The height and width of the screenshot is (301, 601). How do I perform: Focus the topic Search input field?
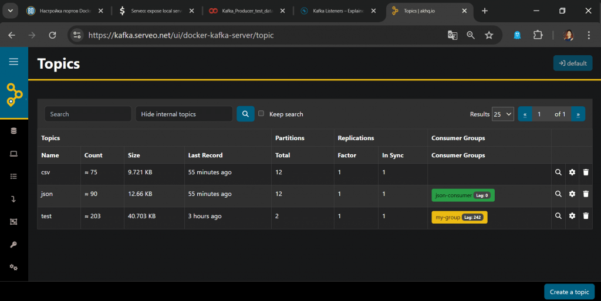click(x=88, y=114)
